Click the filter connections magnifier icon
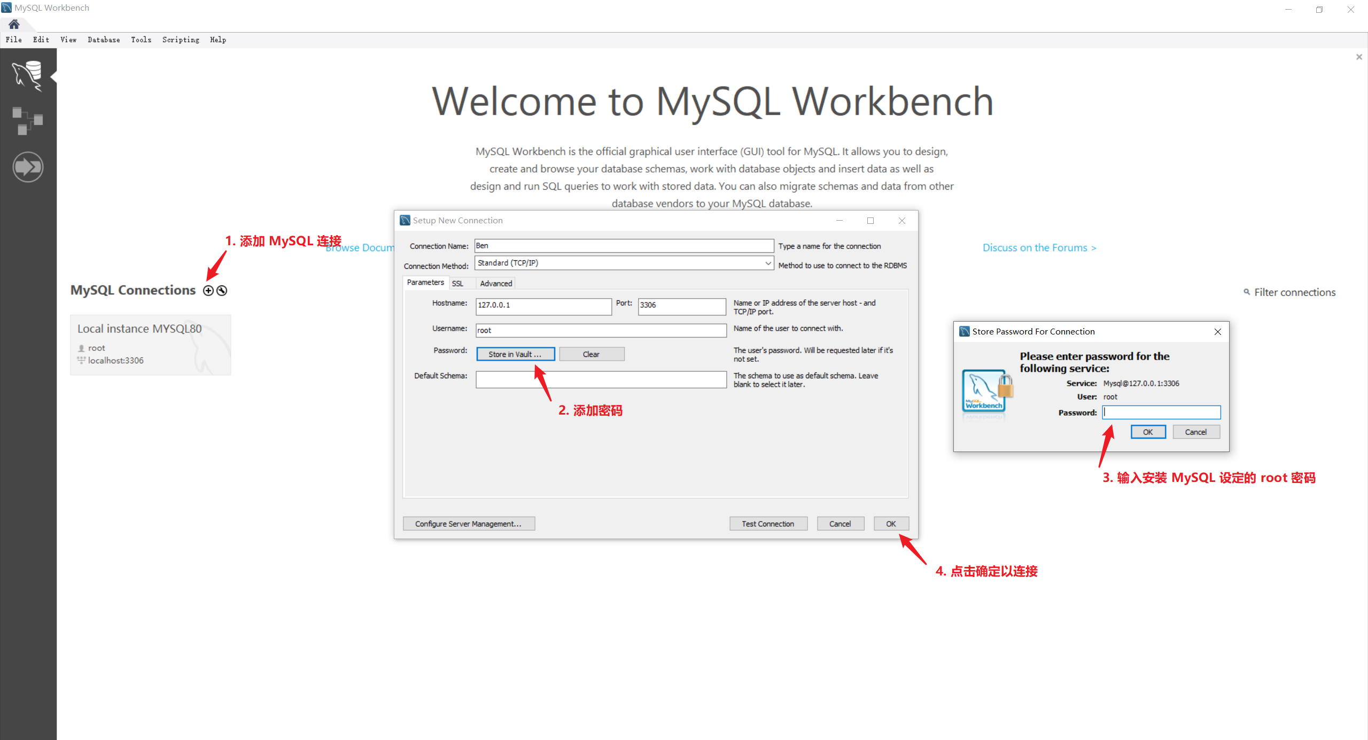1368x740 pixels. 1247,292
